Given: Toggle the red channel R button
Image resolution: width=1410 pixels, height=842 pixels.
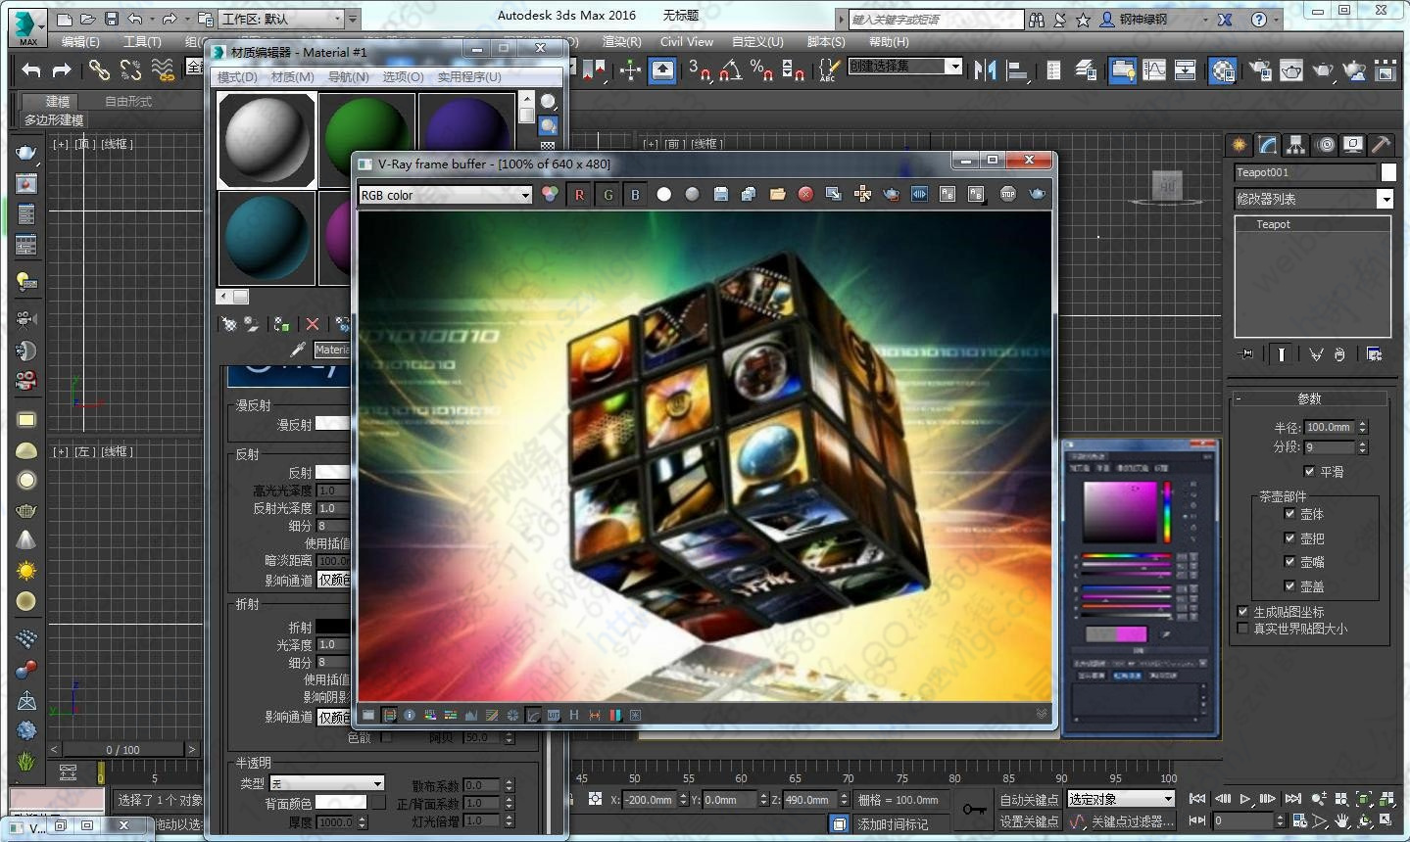Looking at the screenshot, I should tap(579, 195).
